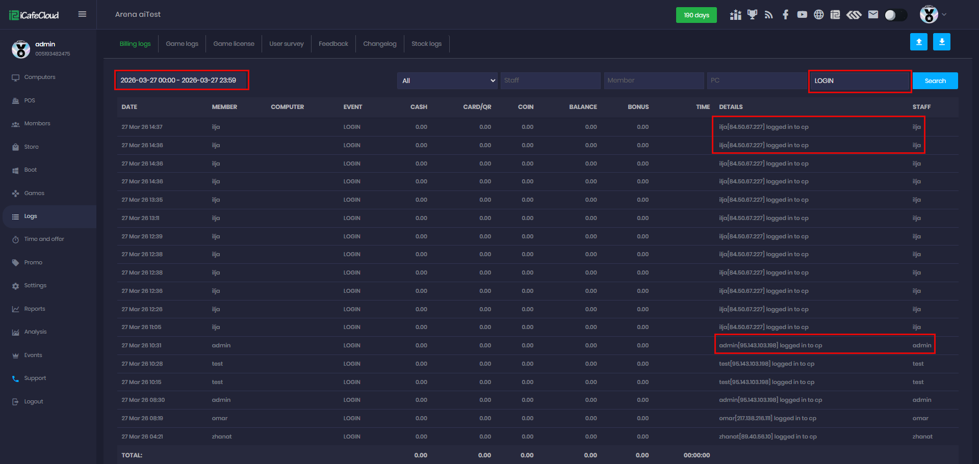Open the RSS feed icon
Screen dimensions: 979x464
coord(769,15)
